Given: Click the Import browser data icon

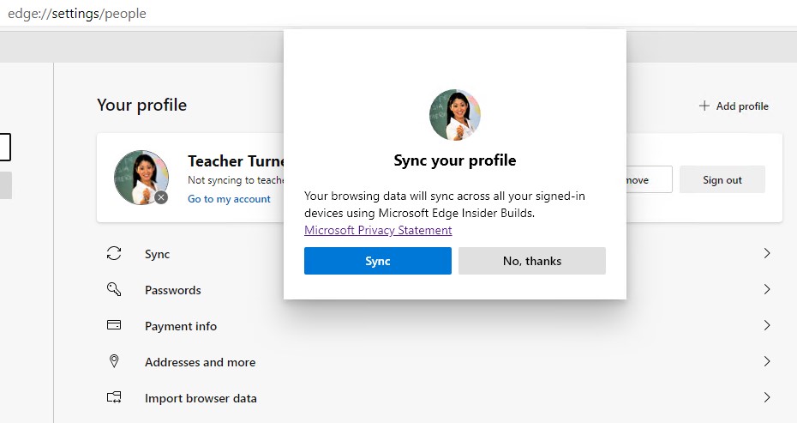Looking at the screenshot, I should 114,397.
